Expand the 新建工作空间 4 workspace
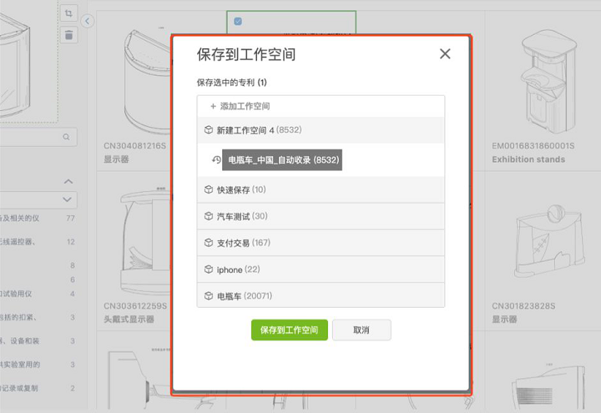This screenshot has height=413, width=601. coord(321,131)
